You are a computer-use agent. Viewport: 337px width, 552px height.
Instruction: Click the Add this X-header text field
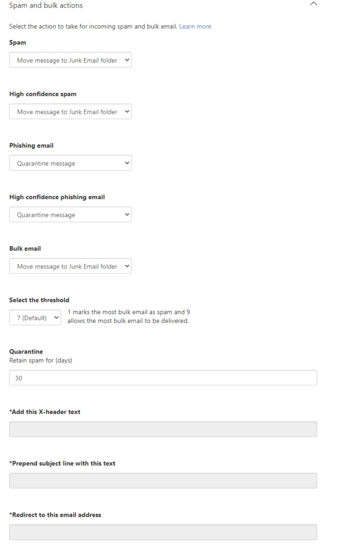click(163, 430)
